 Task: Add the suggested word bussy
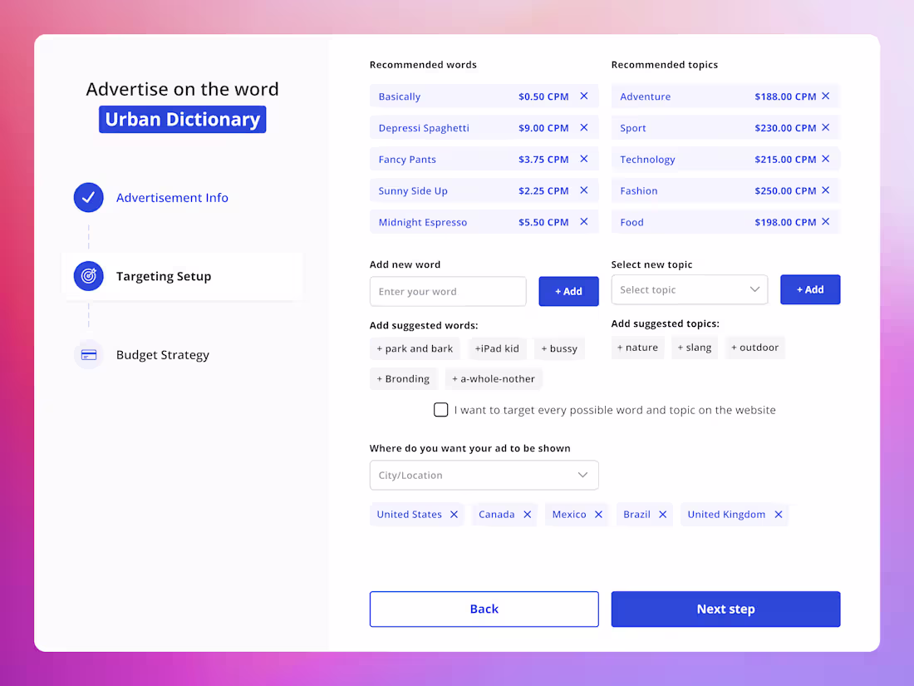point(559,348)
